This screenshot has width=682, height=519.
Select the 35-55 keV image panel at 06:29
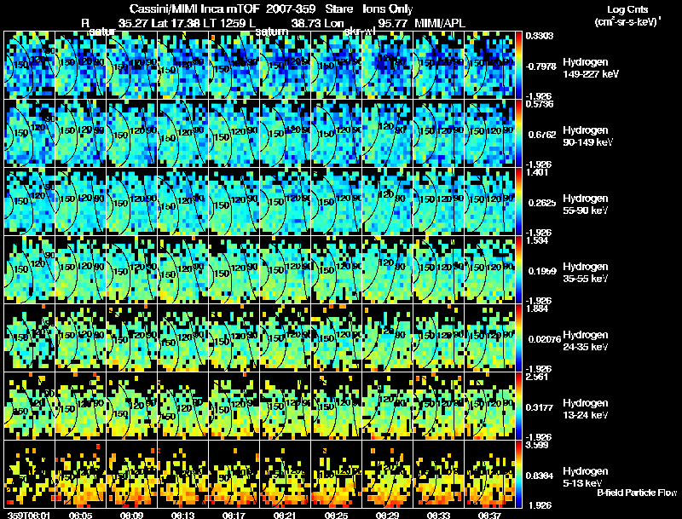tap(388, 270)
